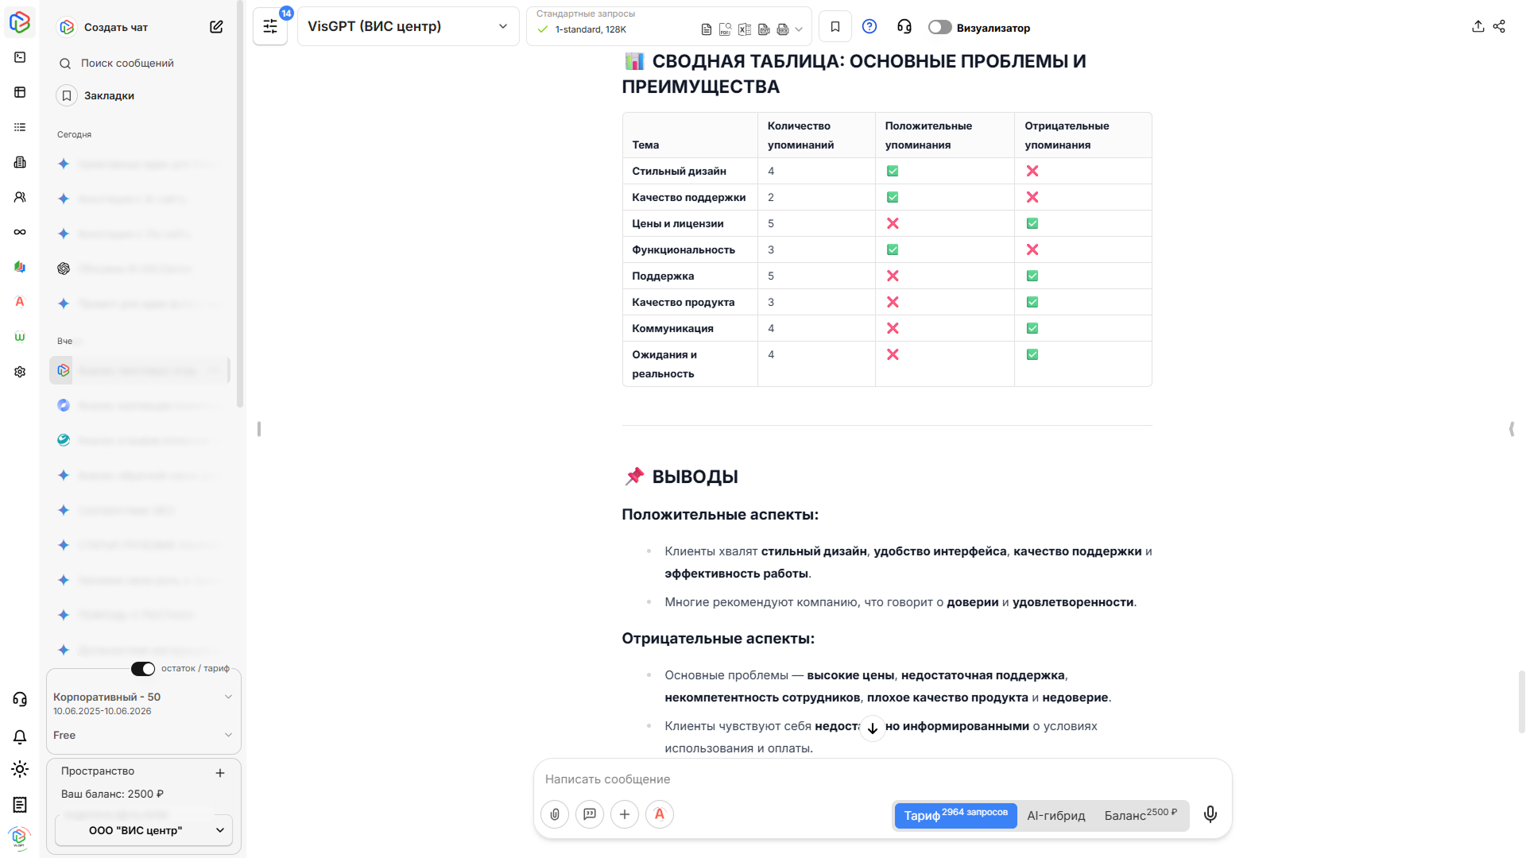Download the response as DOCX
The height and width of the screenshot is (858, 1526).
coord(783,29)
